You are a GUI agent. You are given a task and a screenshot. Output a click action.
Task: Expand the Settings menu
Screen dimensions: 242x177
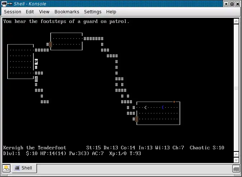coord(93,12)
